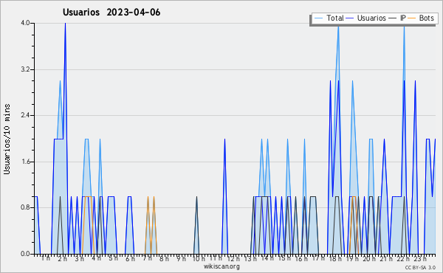Click the '2 h' x-axis label
The height and width of the screenshot is (273, 443).
[x=63, y=259]
